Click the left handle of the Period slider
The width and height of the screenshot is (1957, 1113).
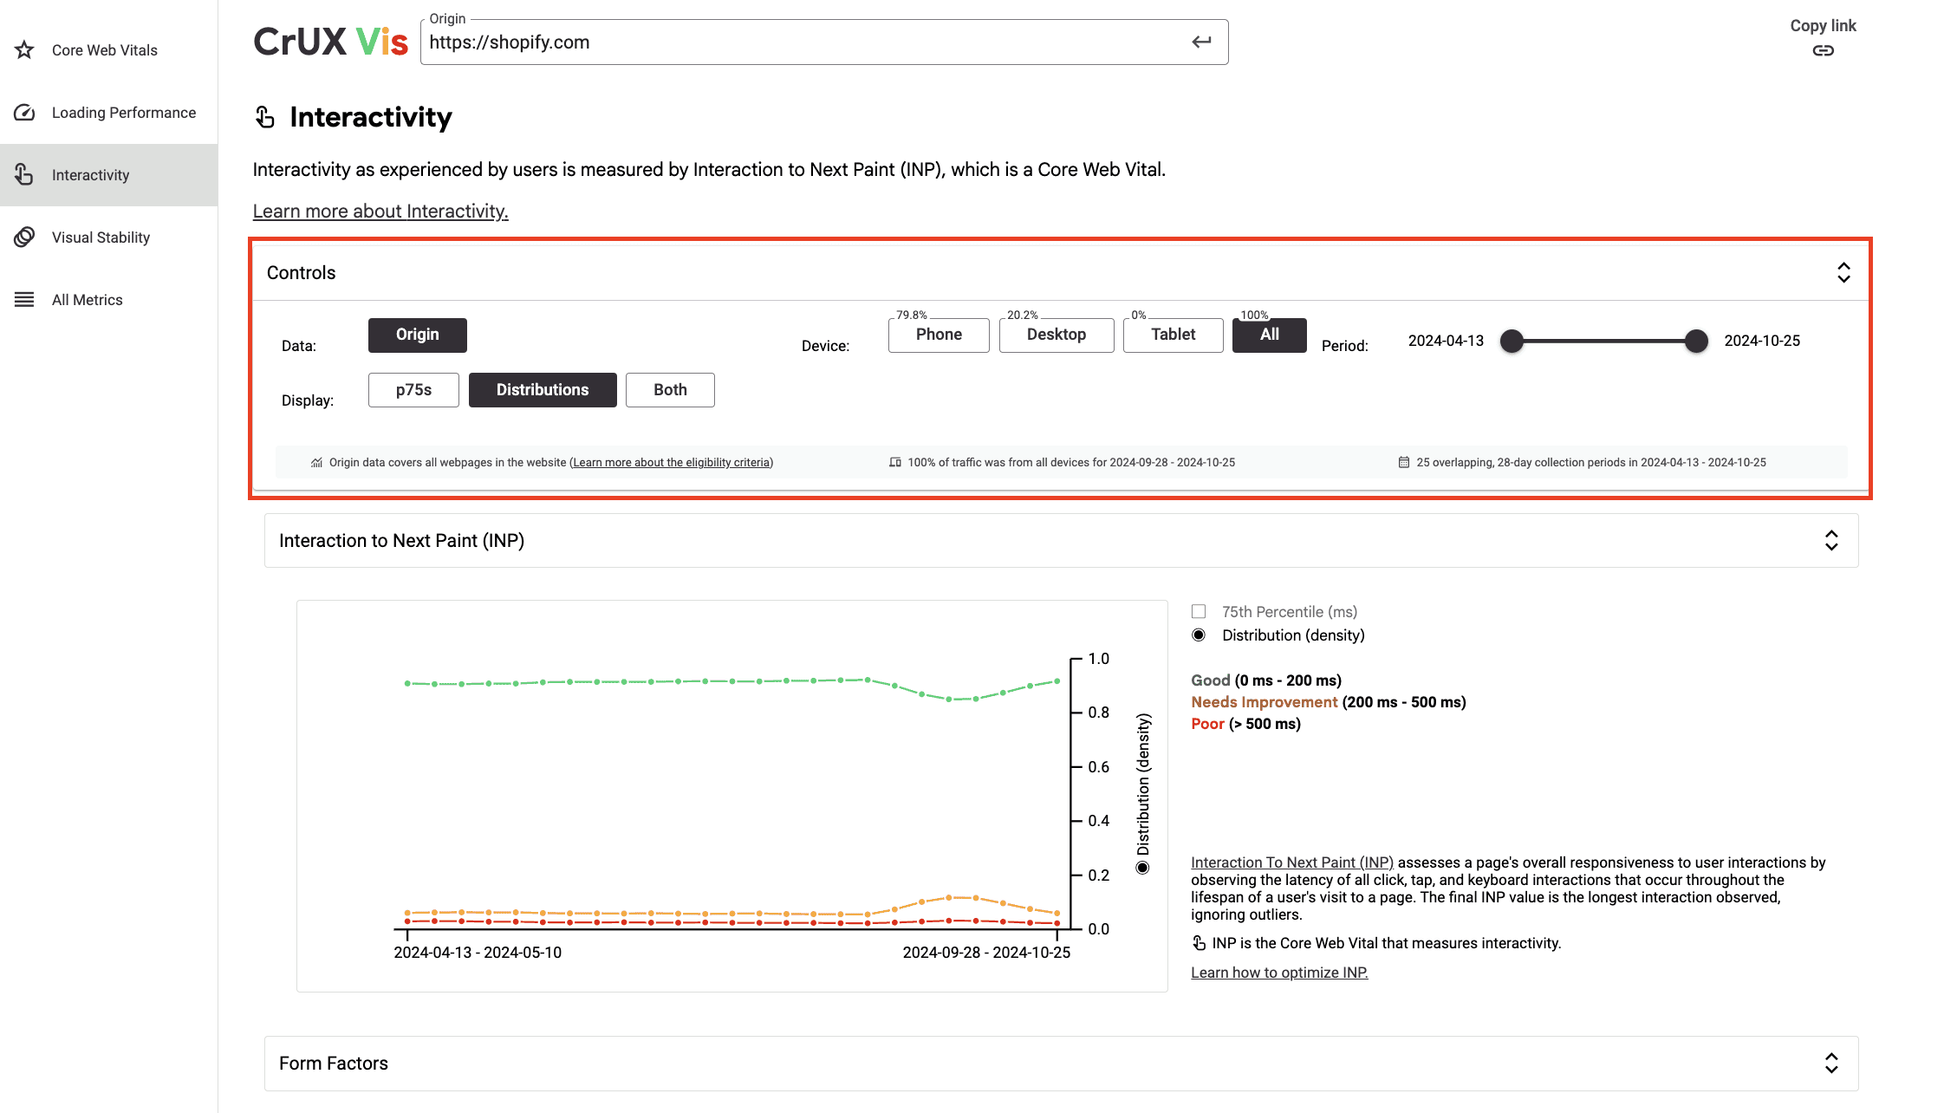tap(1512, 341)
